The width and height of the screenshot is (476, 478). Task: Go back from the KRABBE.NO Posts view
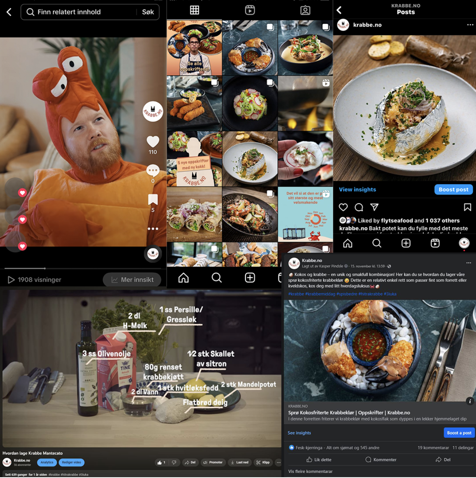(x=339, y=10)
